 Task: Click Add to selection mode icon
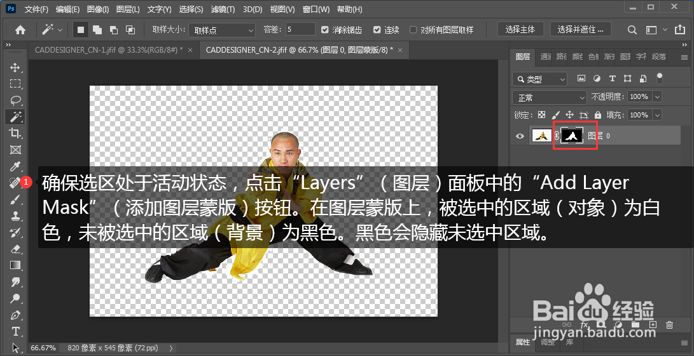coord(97,30)
